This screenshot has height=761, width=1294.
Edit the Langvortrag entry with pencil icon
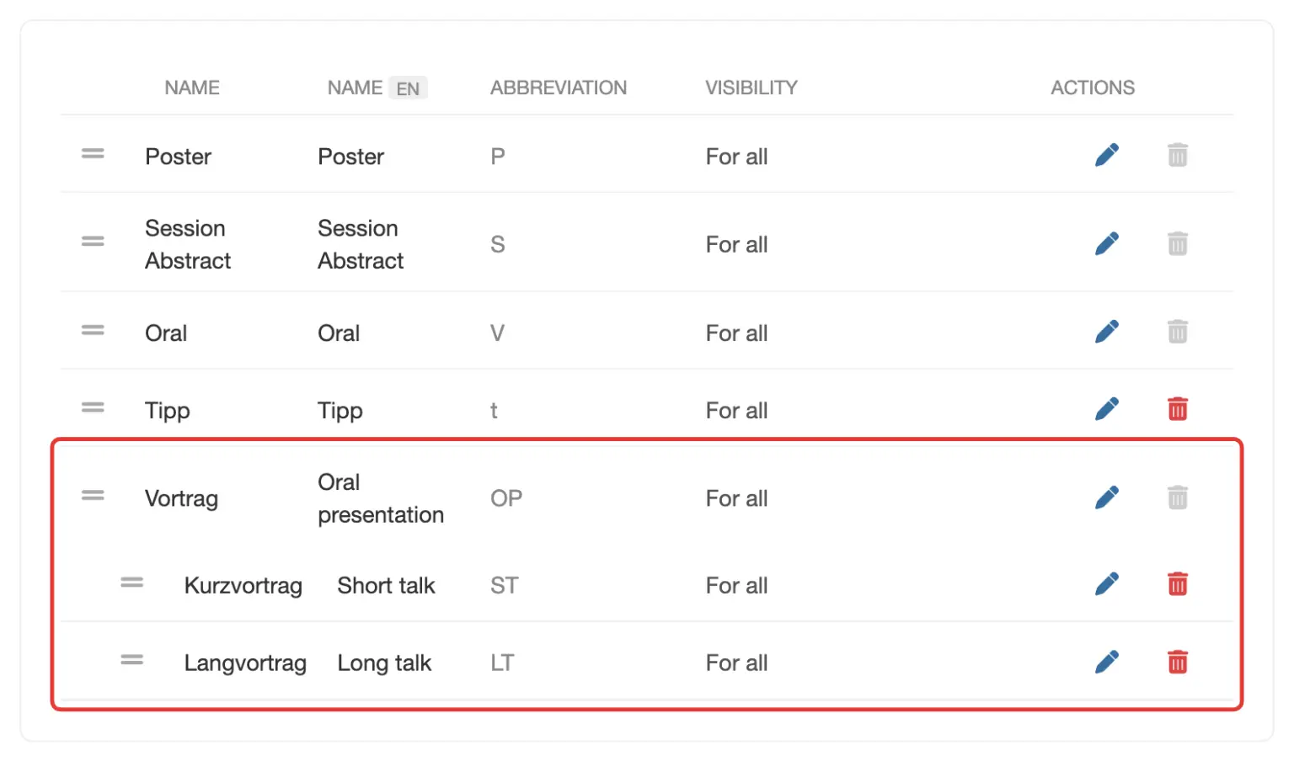click(1106, 663)
